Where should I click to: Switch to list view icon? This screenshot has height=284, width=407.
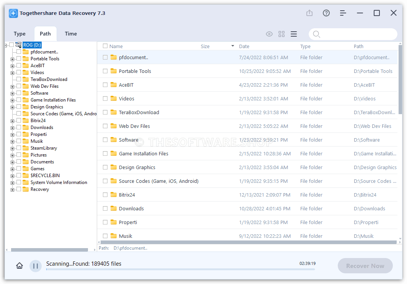coord(293,34)
